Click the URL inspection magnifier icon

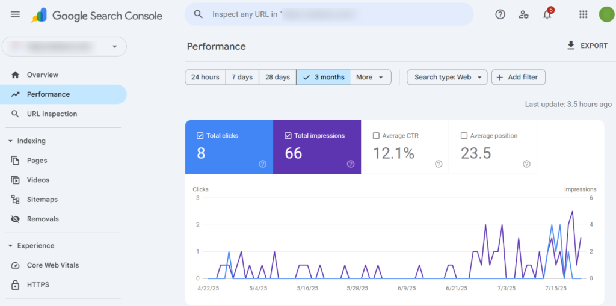[x=15, y=114]
